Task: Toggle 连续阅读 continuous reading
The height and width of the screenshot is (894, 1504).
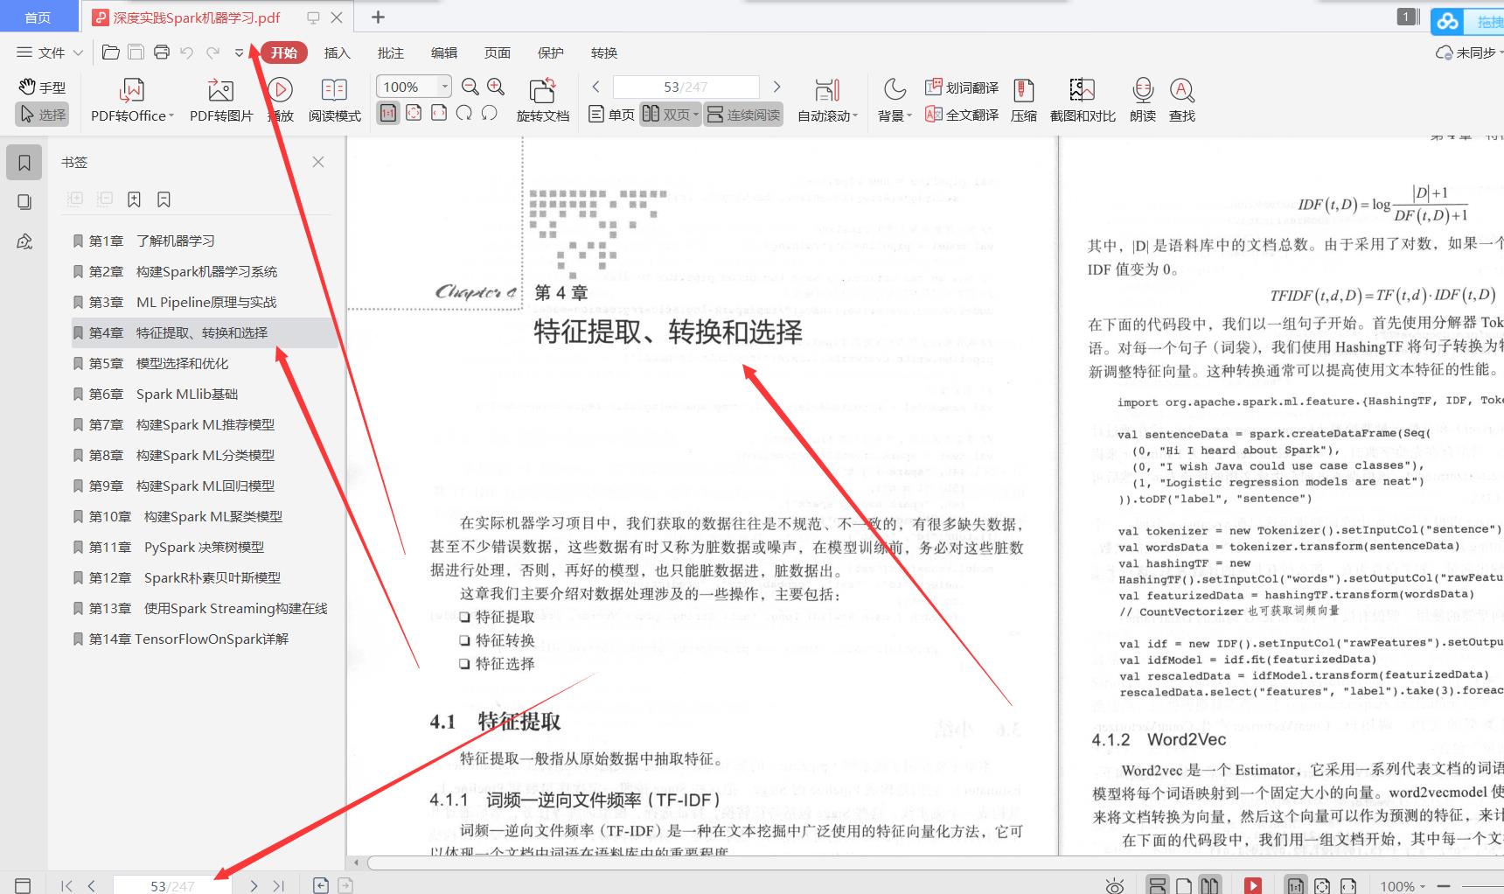Action: (743, 115)
